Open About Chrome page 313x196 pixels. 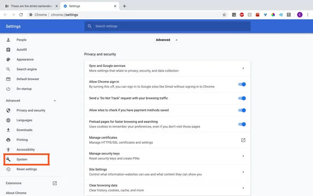pos(16,193)
